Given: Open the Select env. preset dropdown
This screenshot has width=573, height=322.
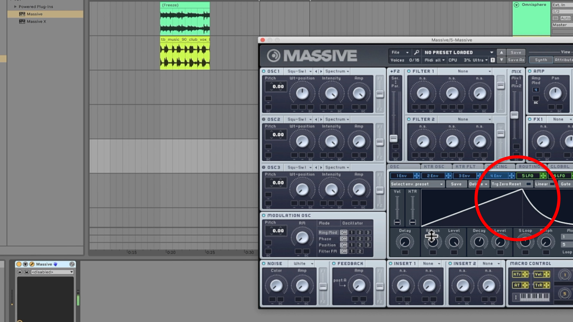Looking at the screenshot, I should (x=417, y=184).
